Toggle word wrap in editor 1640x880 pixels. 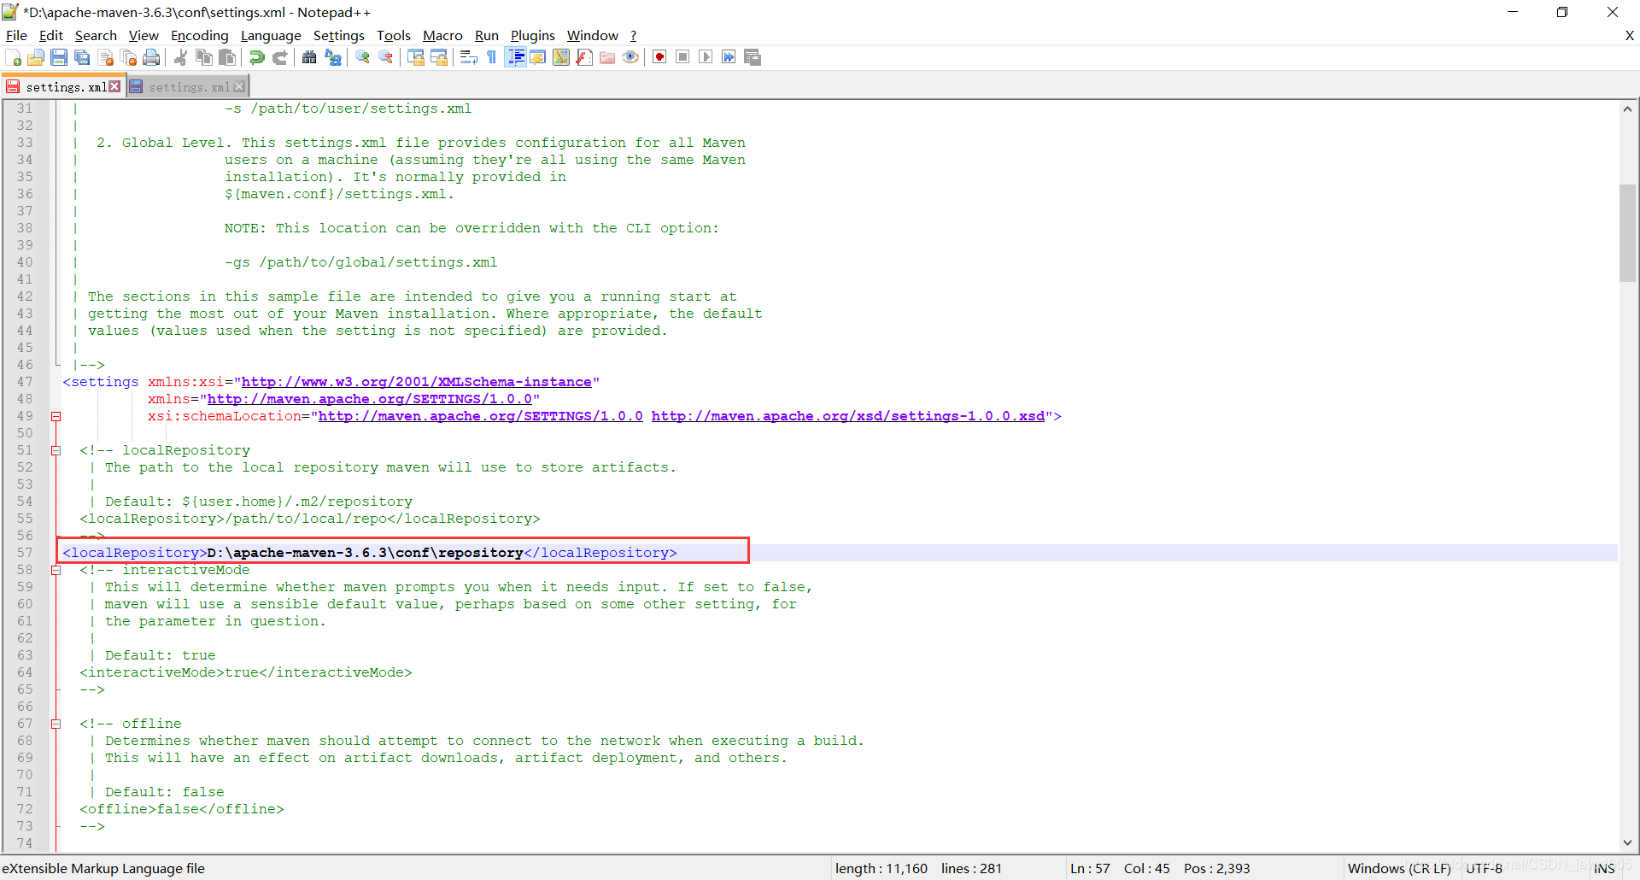click(x=468, y=57)
